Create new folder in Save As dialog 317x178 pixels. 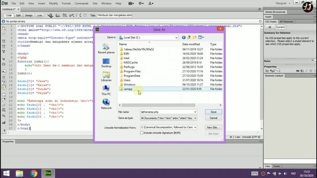point(195,38)
